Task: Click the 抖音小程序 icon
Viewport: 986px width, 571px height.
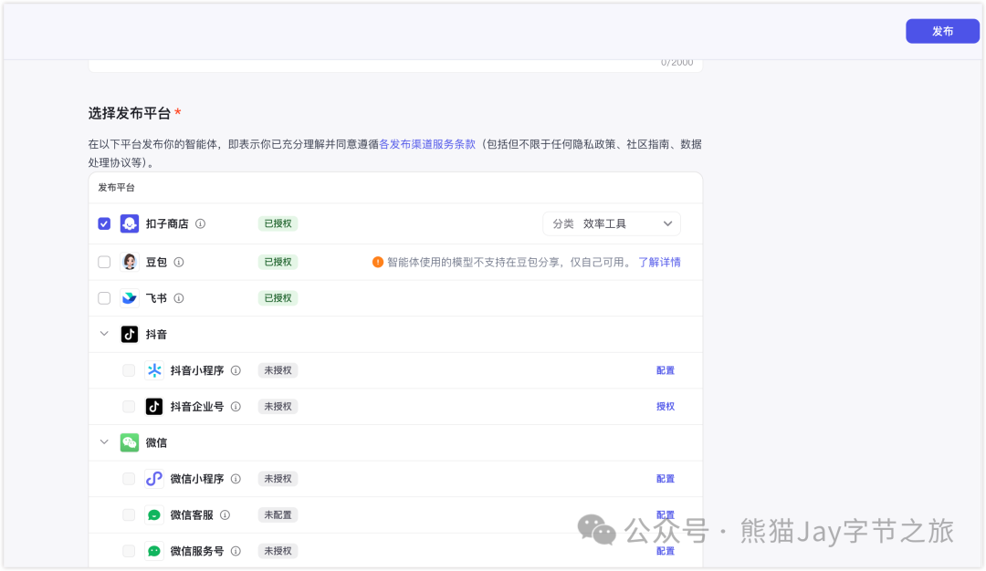Action: point(154,370)
